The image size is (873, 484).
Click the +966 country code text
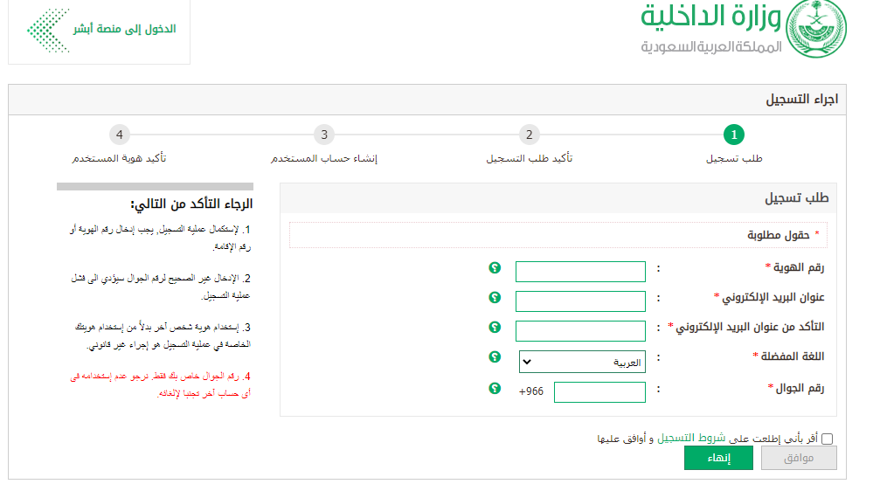coord(531,391)
